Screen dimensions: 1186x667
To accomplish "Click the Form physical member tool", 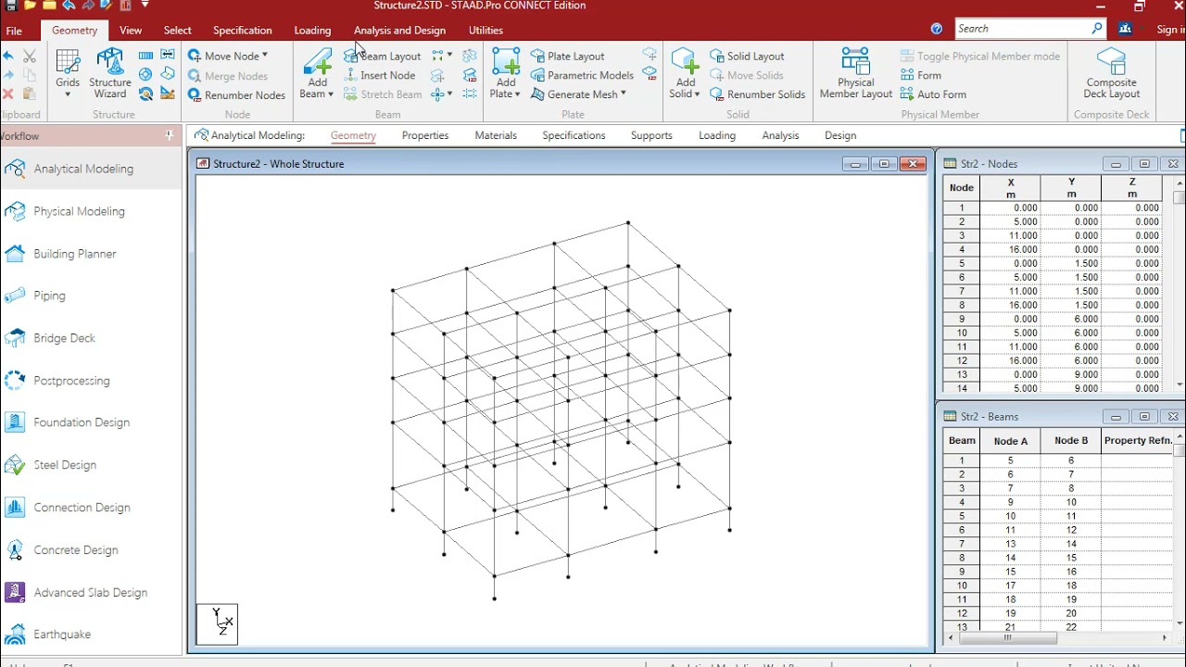I will (921, 75).
